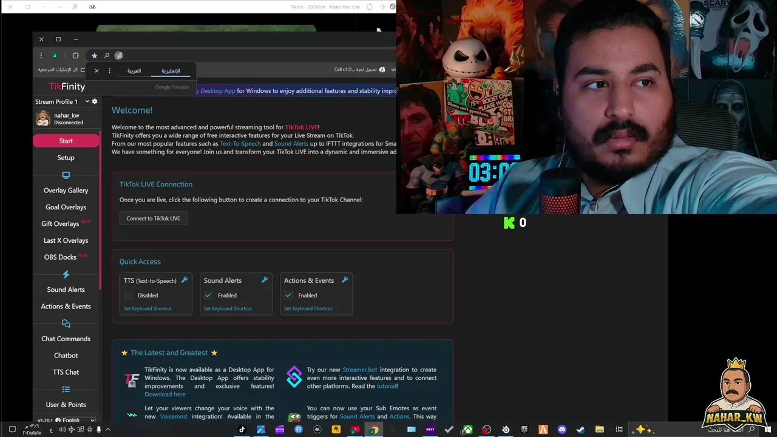777x437 pixels.
Task: Open Epic Games launcher from the taskbar
Action: coord(524,430)
